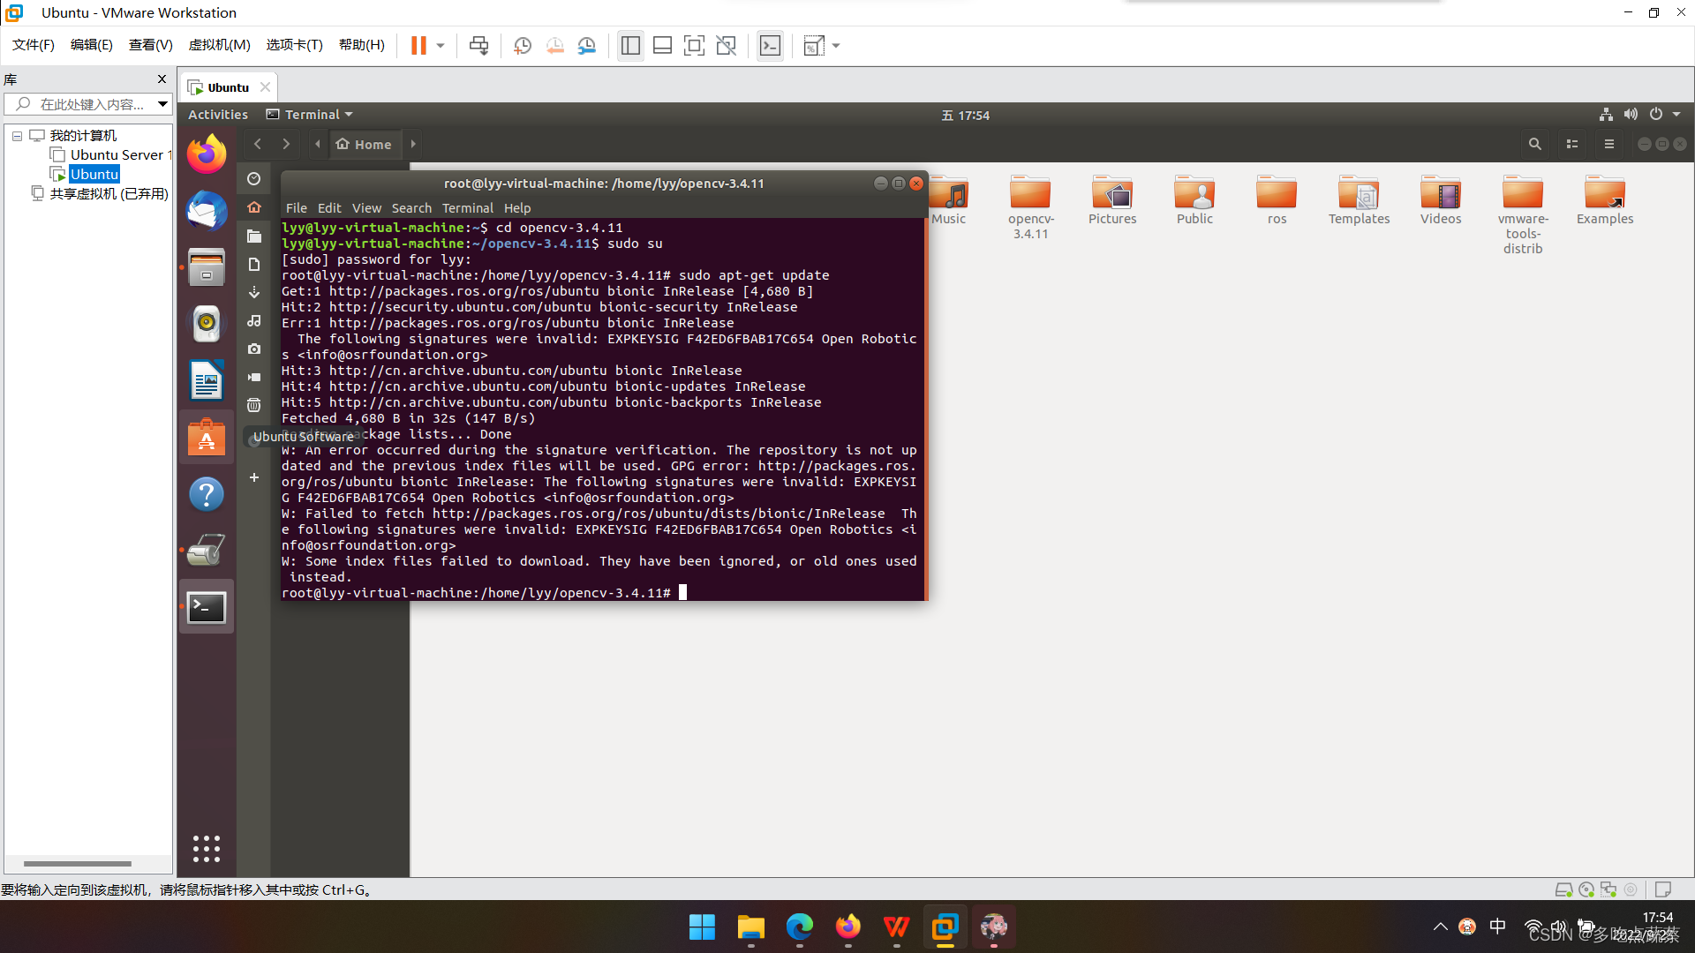Toggle the thumbnail bar view
The image size is (1695, 953).
point(662,45)
